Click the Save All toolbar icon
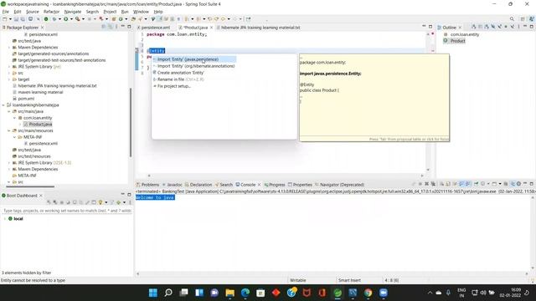This screenshot has width=536, height=301. tap(23, 19)
